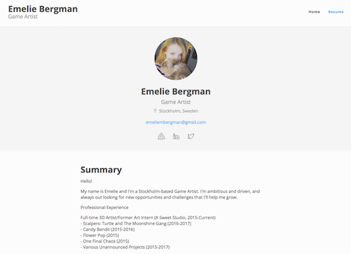
Task: Click the Hello! greeting line
Action: tap(87, 181)
